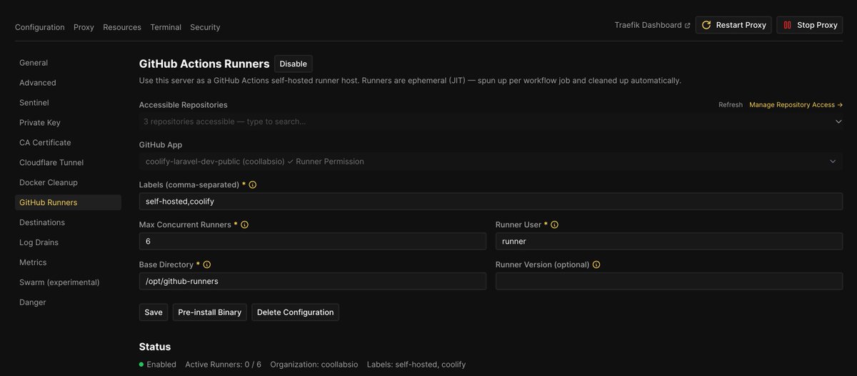Open the Configuration tab

(40, 27)
